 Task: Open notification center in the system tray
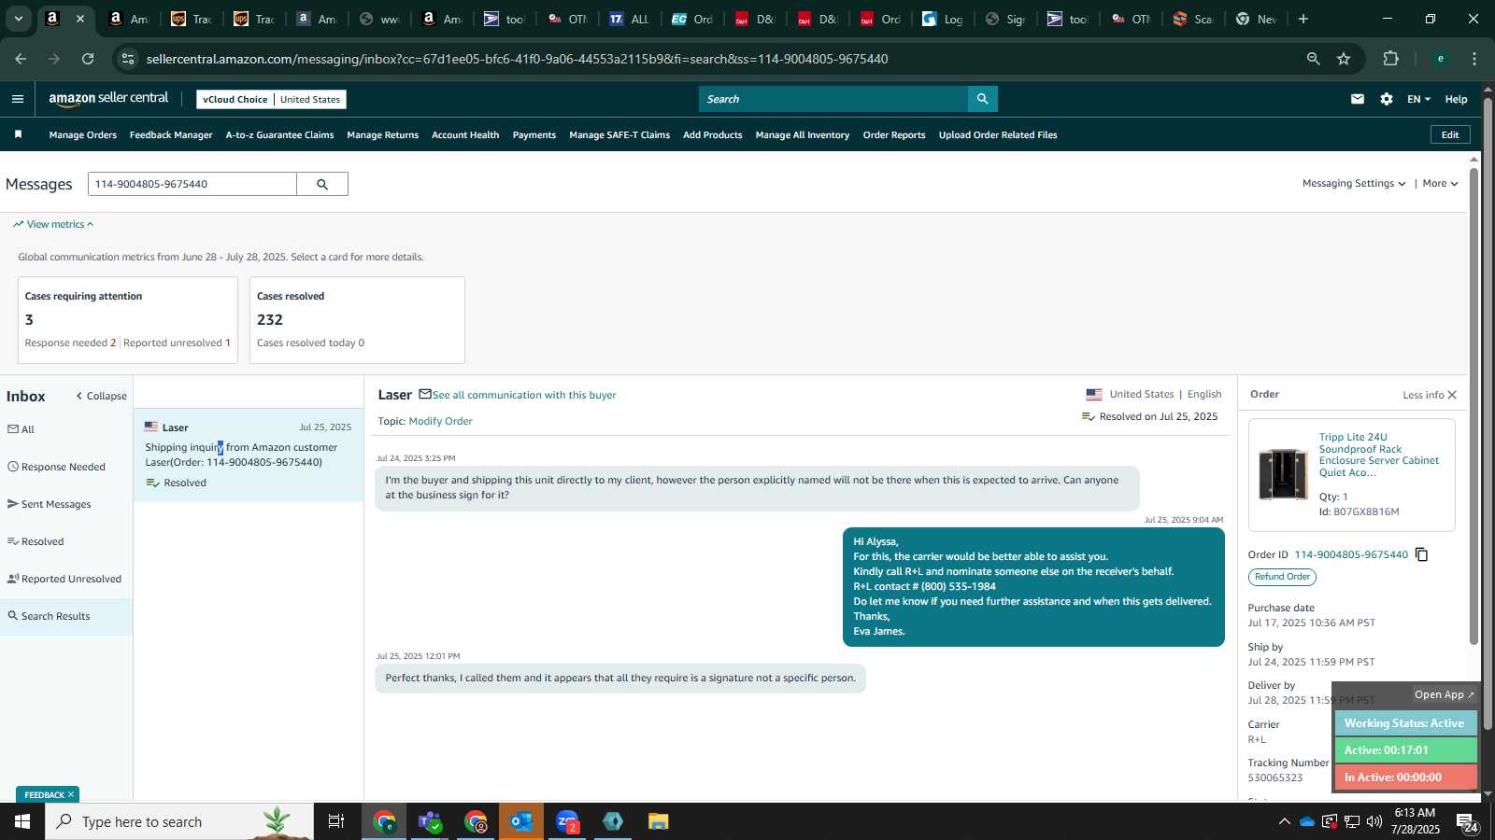(x=1467, y=822)
